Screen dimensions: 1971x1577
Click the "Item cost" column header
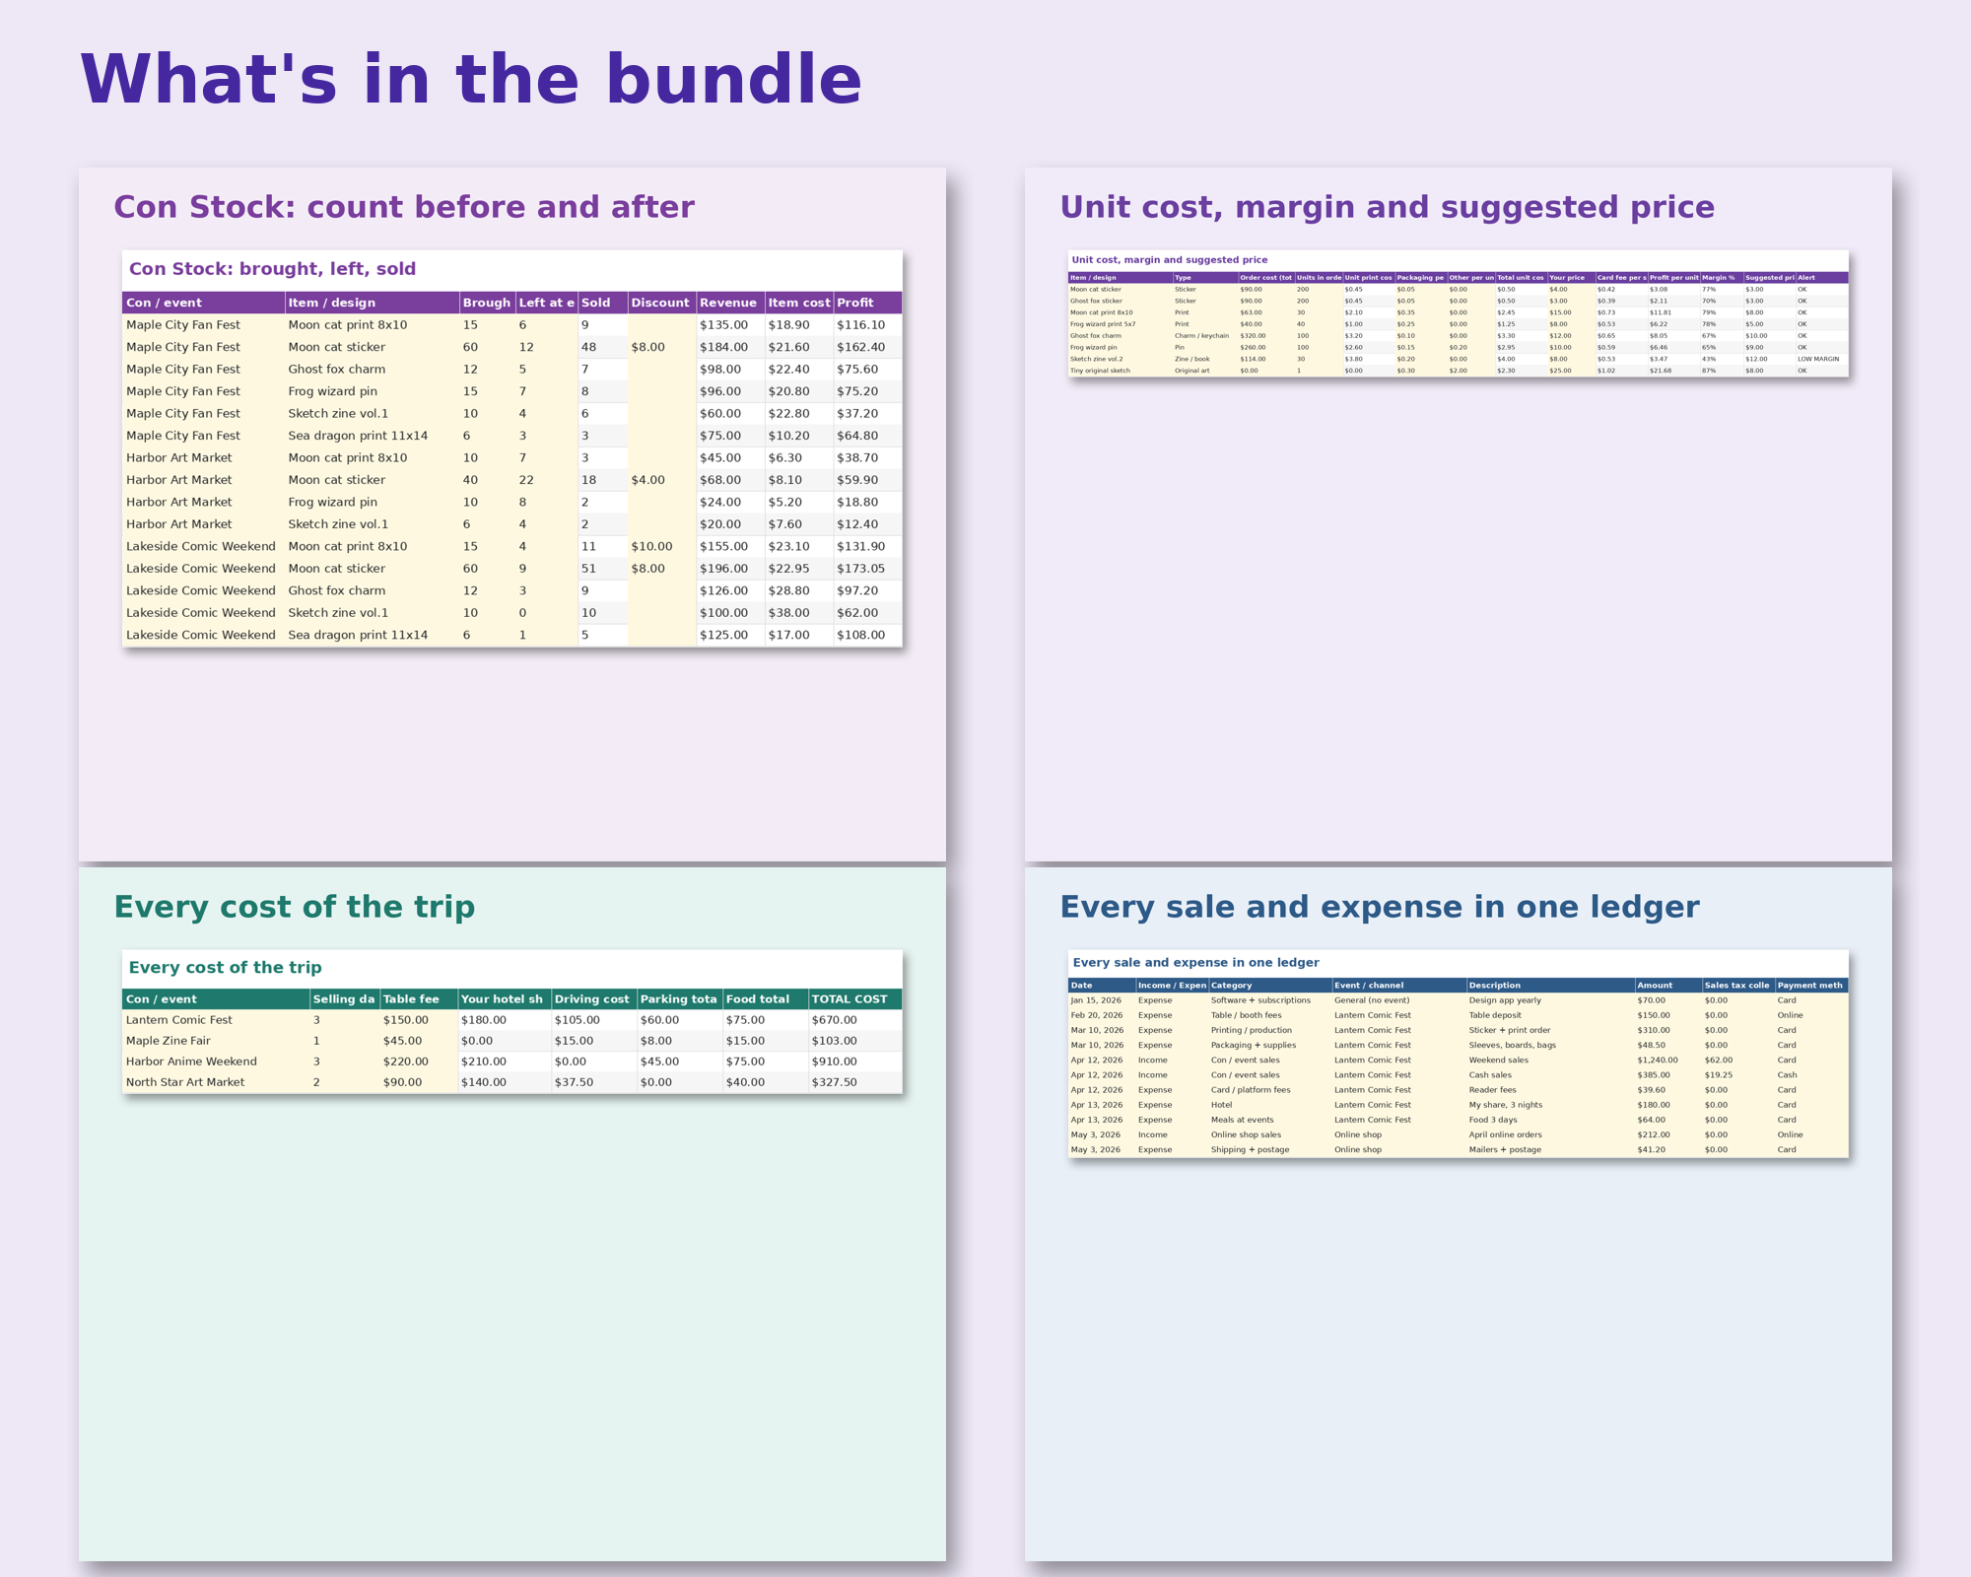pyautogui.click(x=799, y=303)
